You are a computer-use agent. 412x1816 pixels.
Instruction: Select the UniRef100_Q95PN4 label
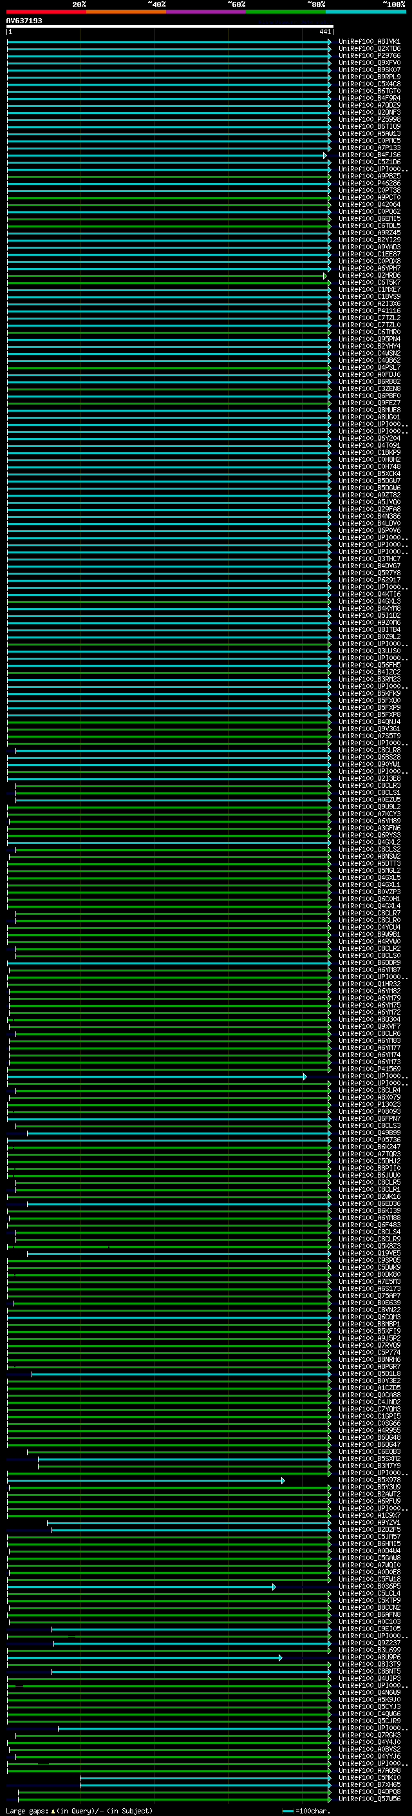(370, 339)
